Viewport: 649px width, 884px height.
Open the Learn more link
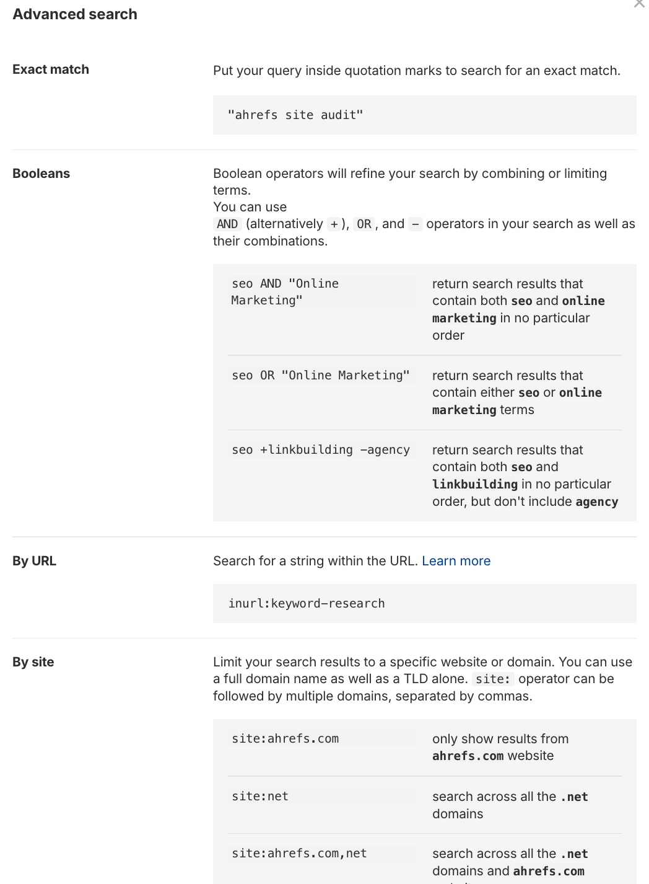(x=456, y=560)
